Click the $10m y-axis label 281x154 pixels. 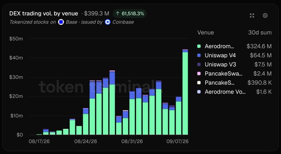pyautogui.click(x=17, y=116)
